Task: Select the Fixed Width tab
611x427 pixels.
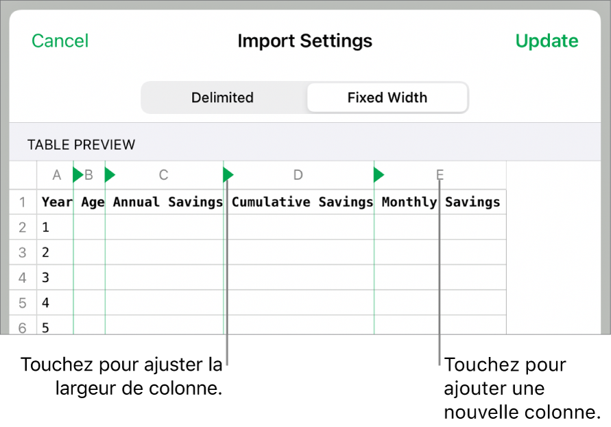Action: coord(387,97)
